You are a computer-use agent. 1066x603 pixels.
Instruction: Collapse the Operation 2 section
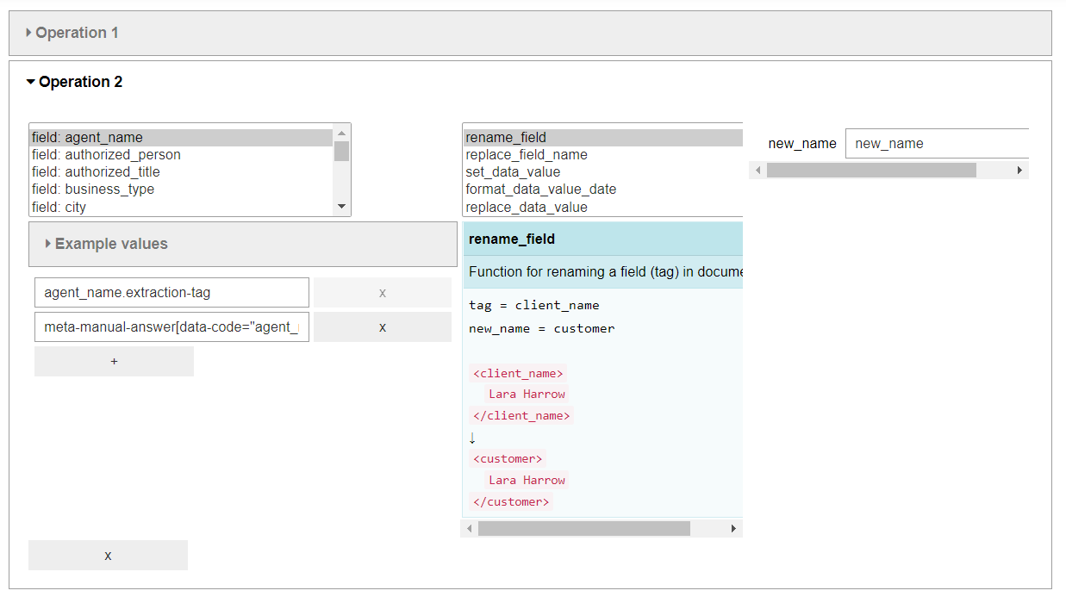tap(74, 82)
